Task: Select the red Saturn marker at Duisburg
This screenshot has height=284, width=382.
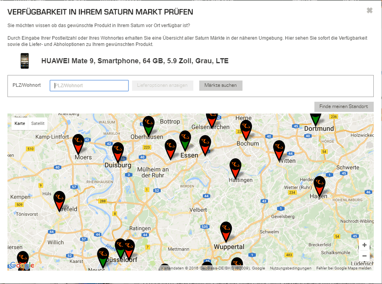Action: pos(118,153)
